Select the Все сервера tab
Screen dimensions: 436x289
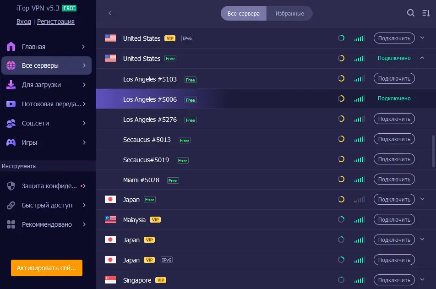pyautogui.click(x=244, y=14)
